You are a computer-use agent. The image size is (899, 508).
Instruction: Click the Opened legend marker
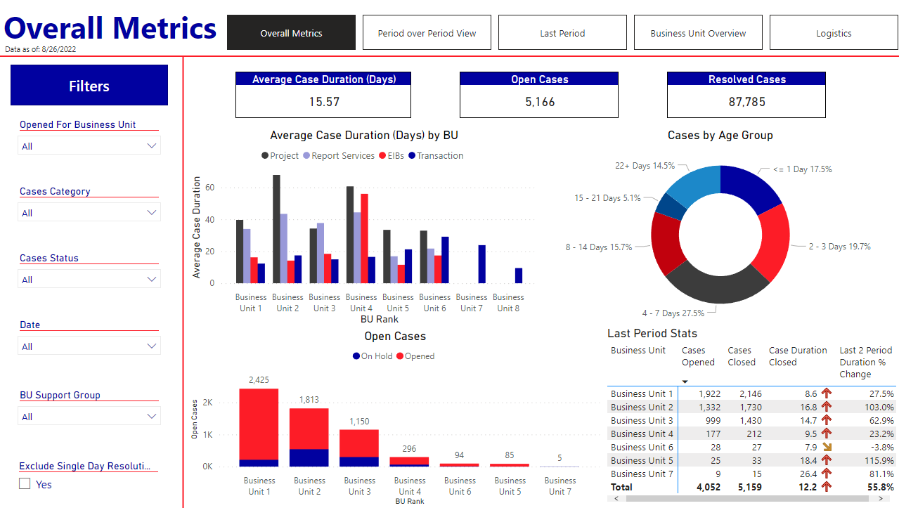coord(400,356)
